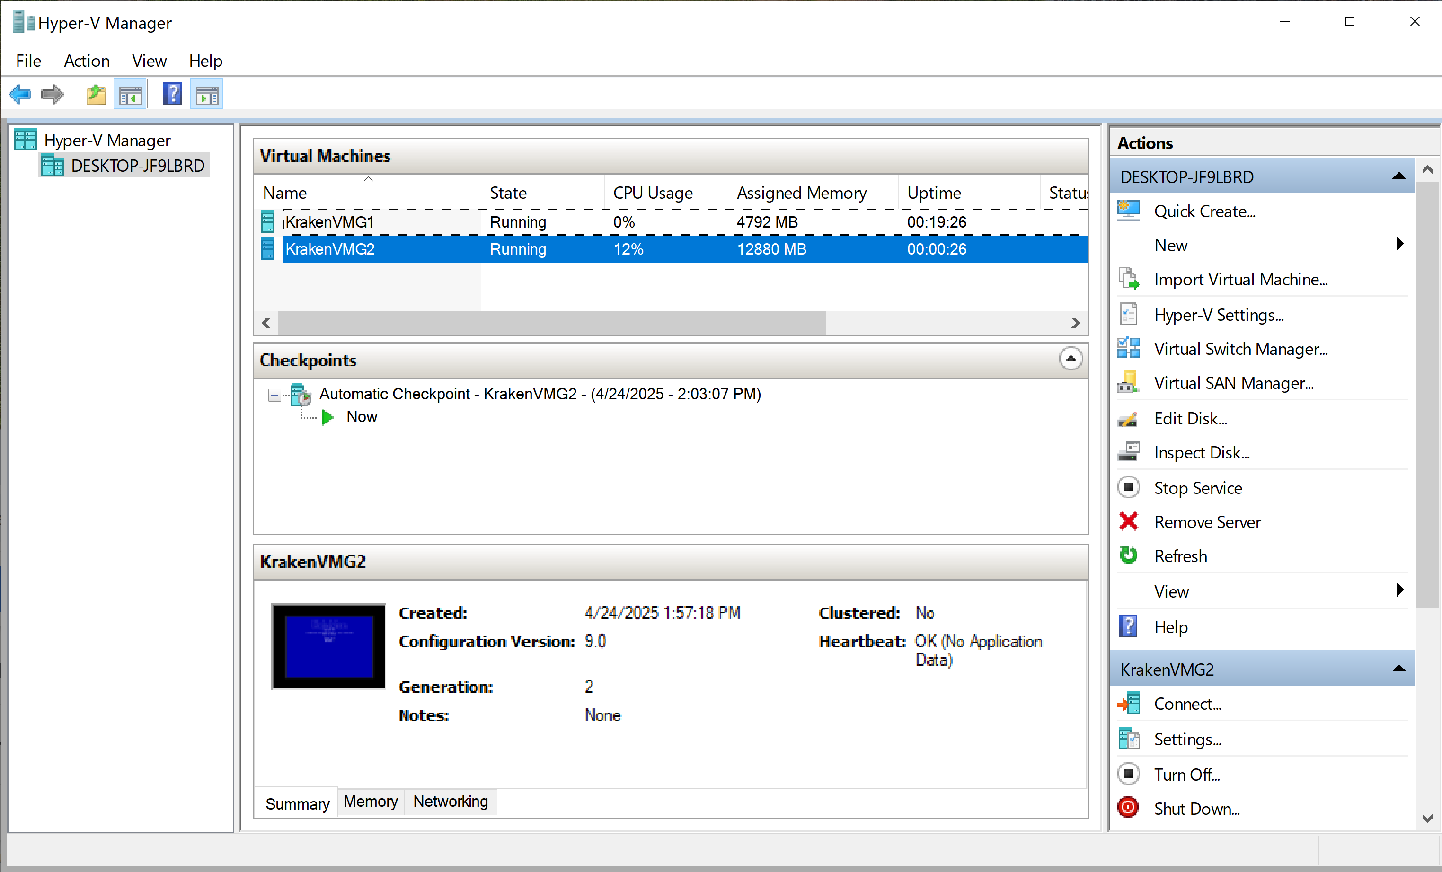Switch to the Networking tab
1442x872 pixels.
pos(450,801)
